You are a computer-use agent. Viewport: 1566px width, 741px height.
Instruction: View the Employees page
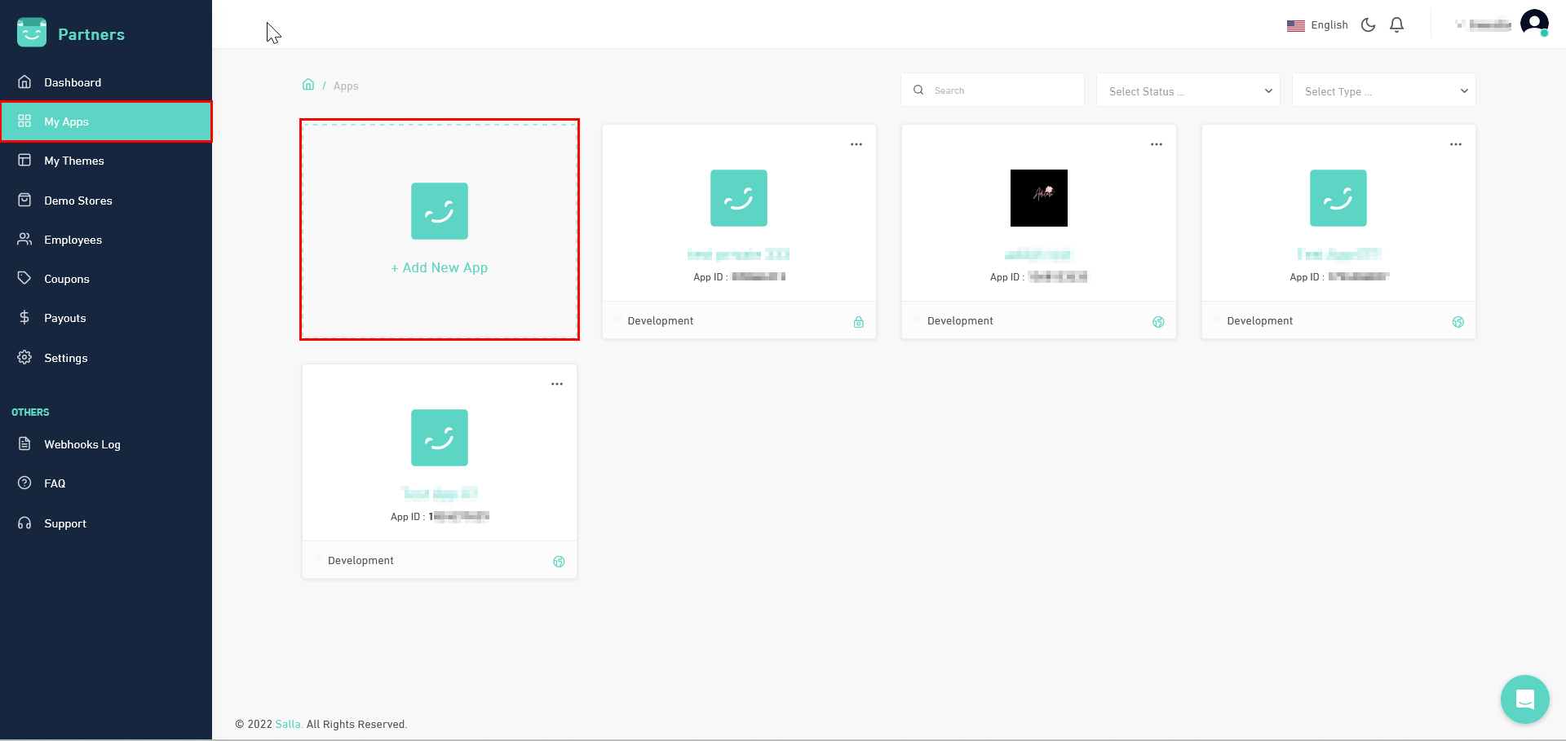[x=73, y=239]
